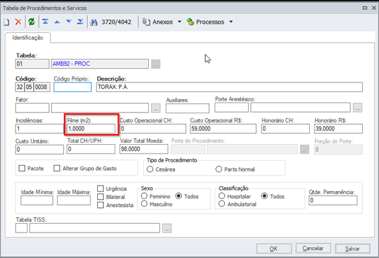Image resolution: width=379 pixels, height=258 pixels.
Task: Click the binoculars search icon
Action: point(94,22)
